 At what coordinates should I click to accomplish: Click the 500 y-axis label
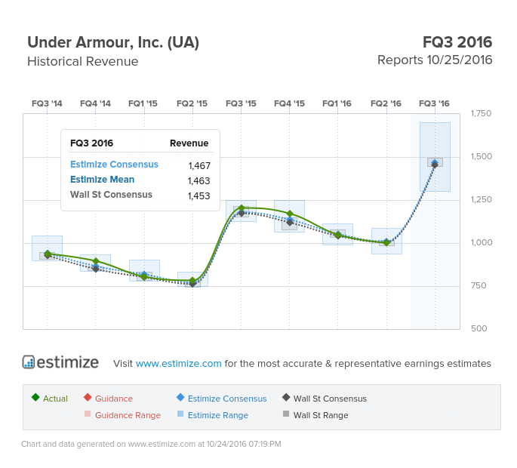coord(479,328)
